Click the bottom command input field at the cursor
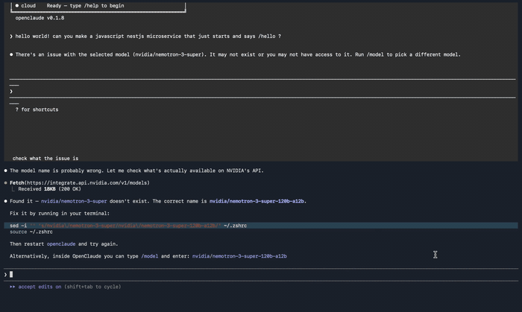This screenshot has width=522, height=312. click(12, 274)
